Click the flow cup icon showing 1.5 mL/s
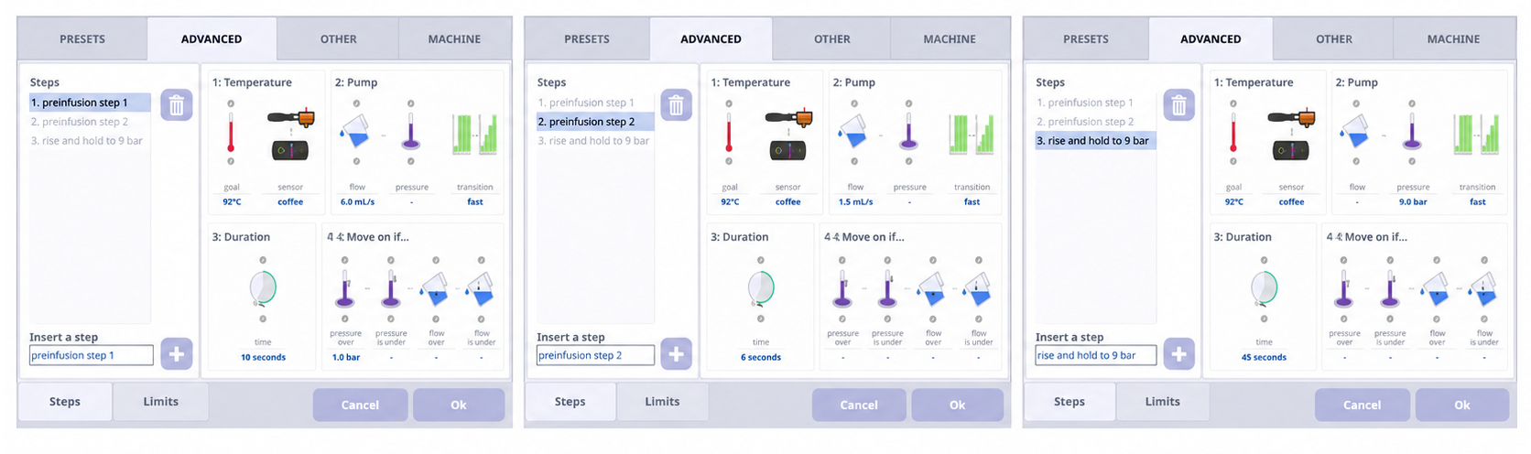Screen dimensions: 1531x454 (x=853, y=135)
